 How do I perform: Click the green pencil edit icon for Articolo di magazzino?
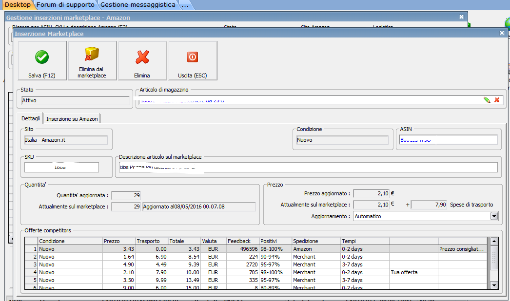[487, 100]
